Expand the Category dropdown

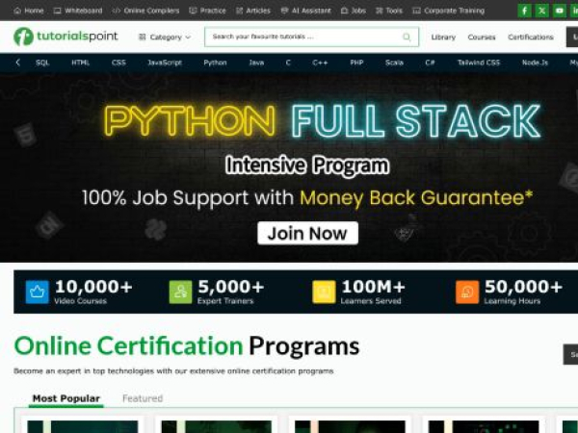pyautogui.click(x=165, y=38)
